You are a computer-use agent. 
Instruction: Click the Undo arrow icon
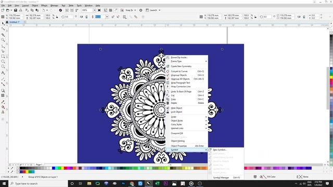[x=44, y=10]
